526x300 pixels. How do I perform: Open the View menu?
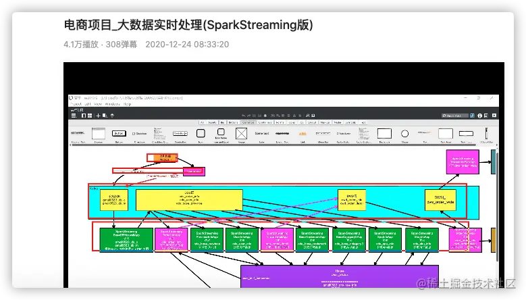click(98, 104)
